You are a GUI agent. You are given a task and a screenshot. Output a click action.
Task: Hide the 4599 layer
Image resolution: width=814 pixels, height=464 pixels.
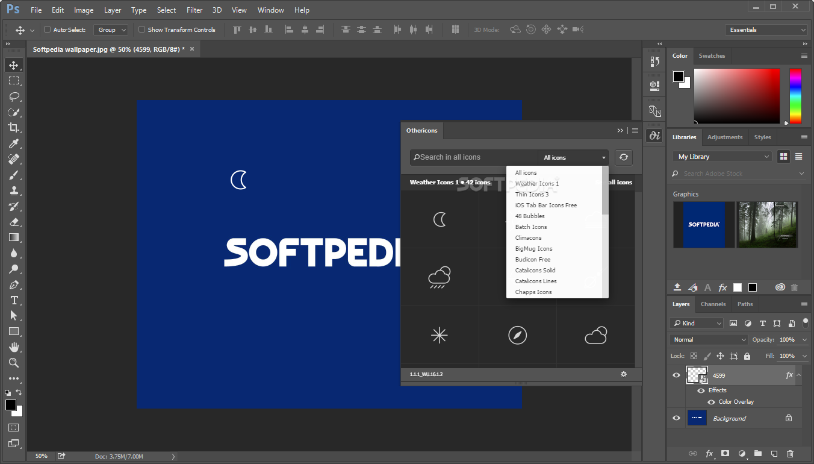coord(676,375)
